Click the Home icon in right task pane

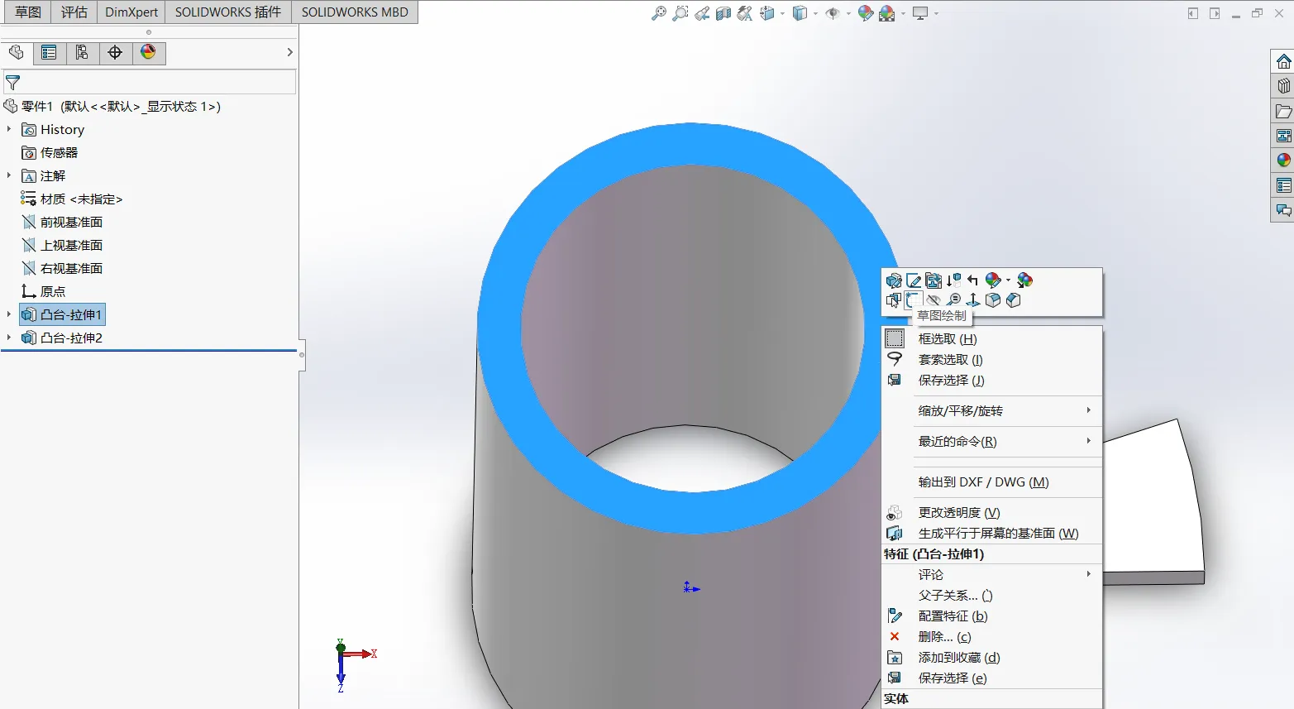pyautogui.click(x=1283, y=62)
